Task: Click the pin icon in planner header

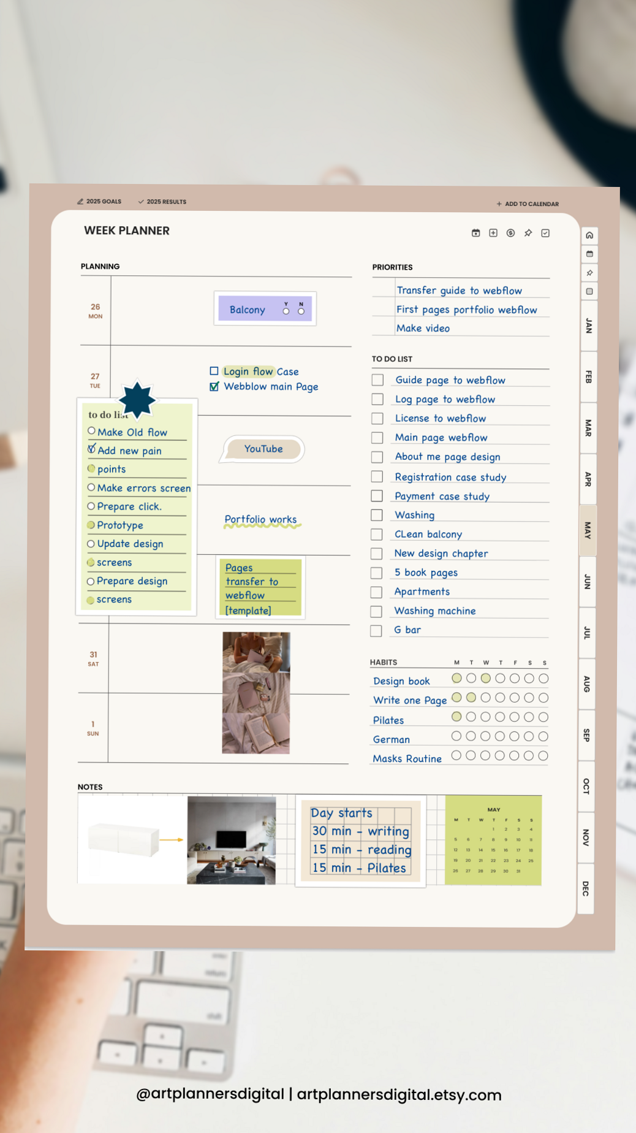Action: [x=528, y=233]
